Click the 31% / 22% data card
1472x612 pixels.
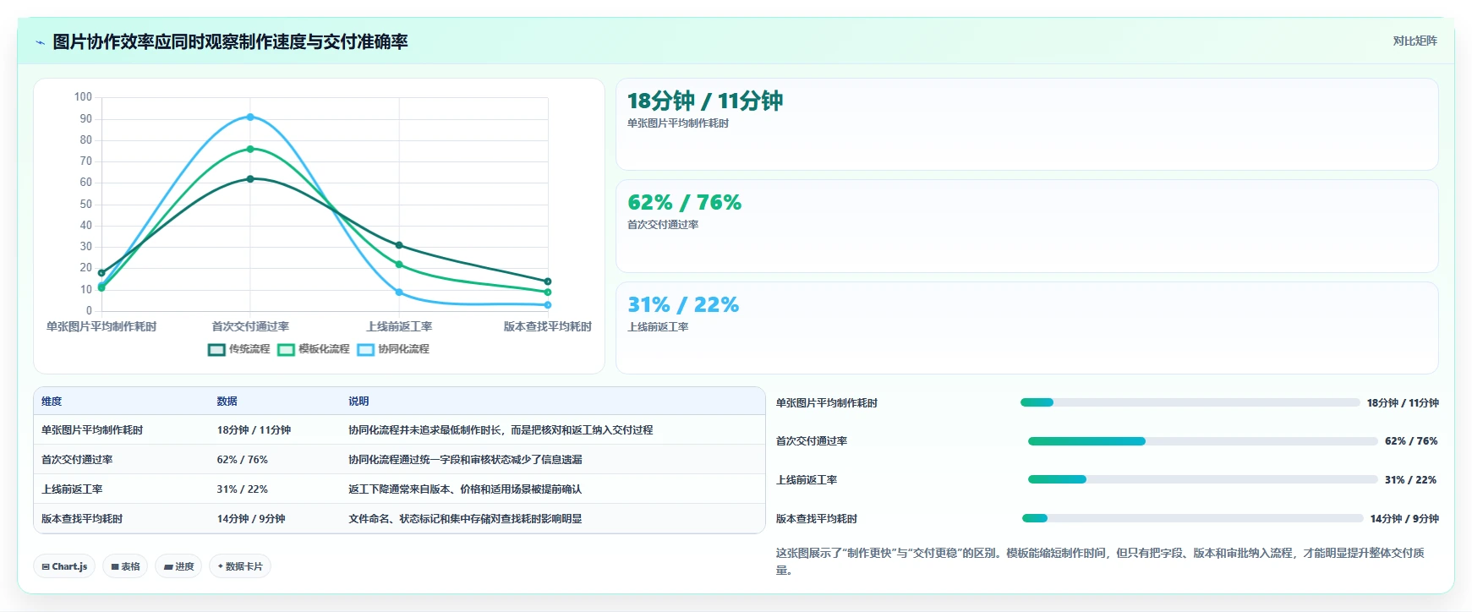1026,328
